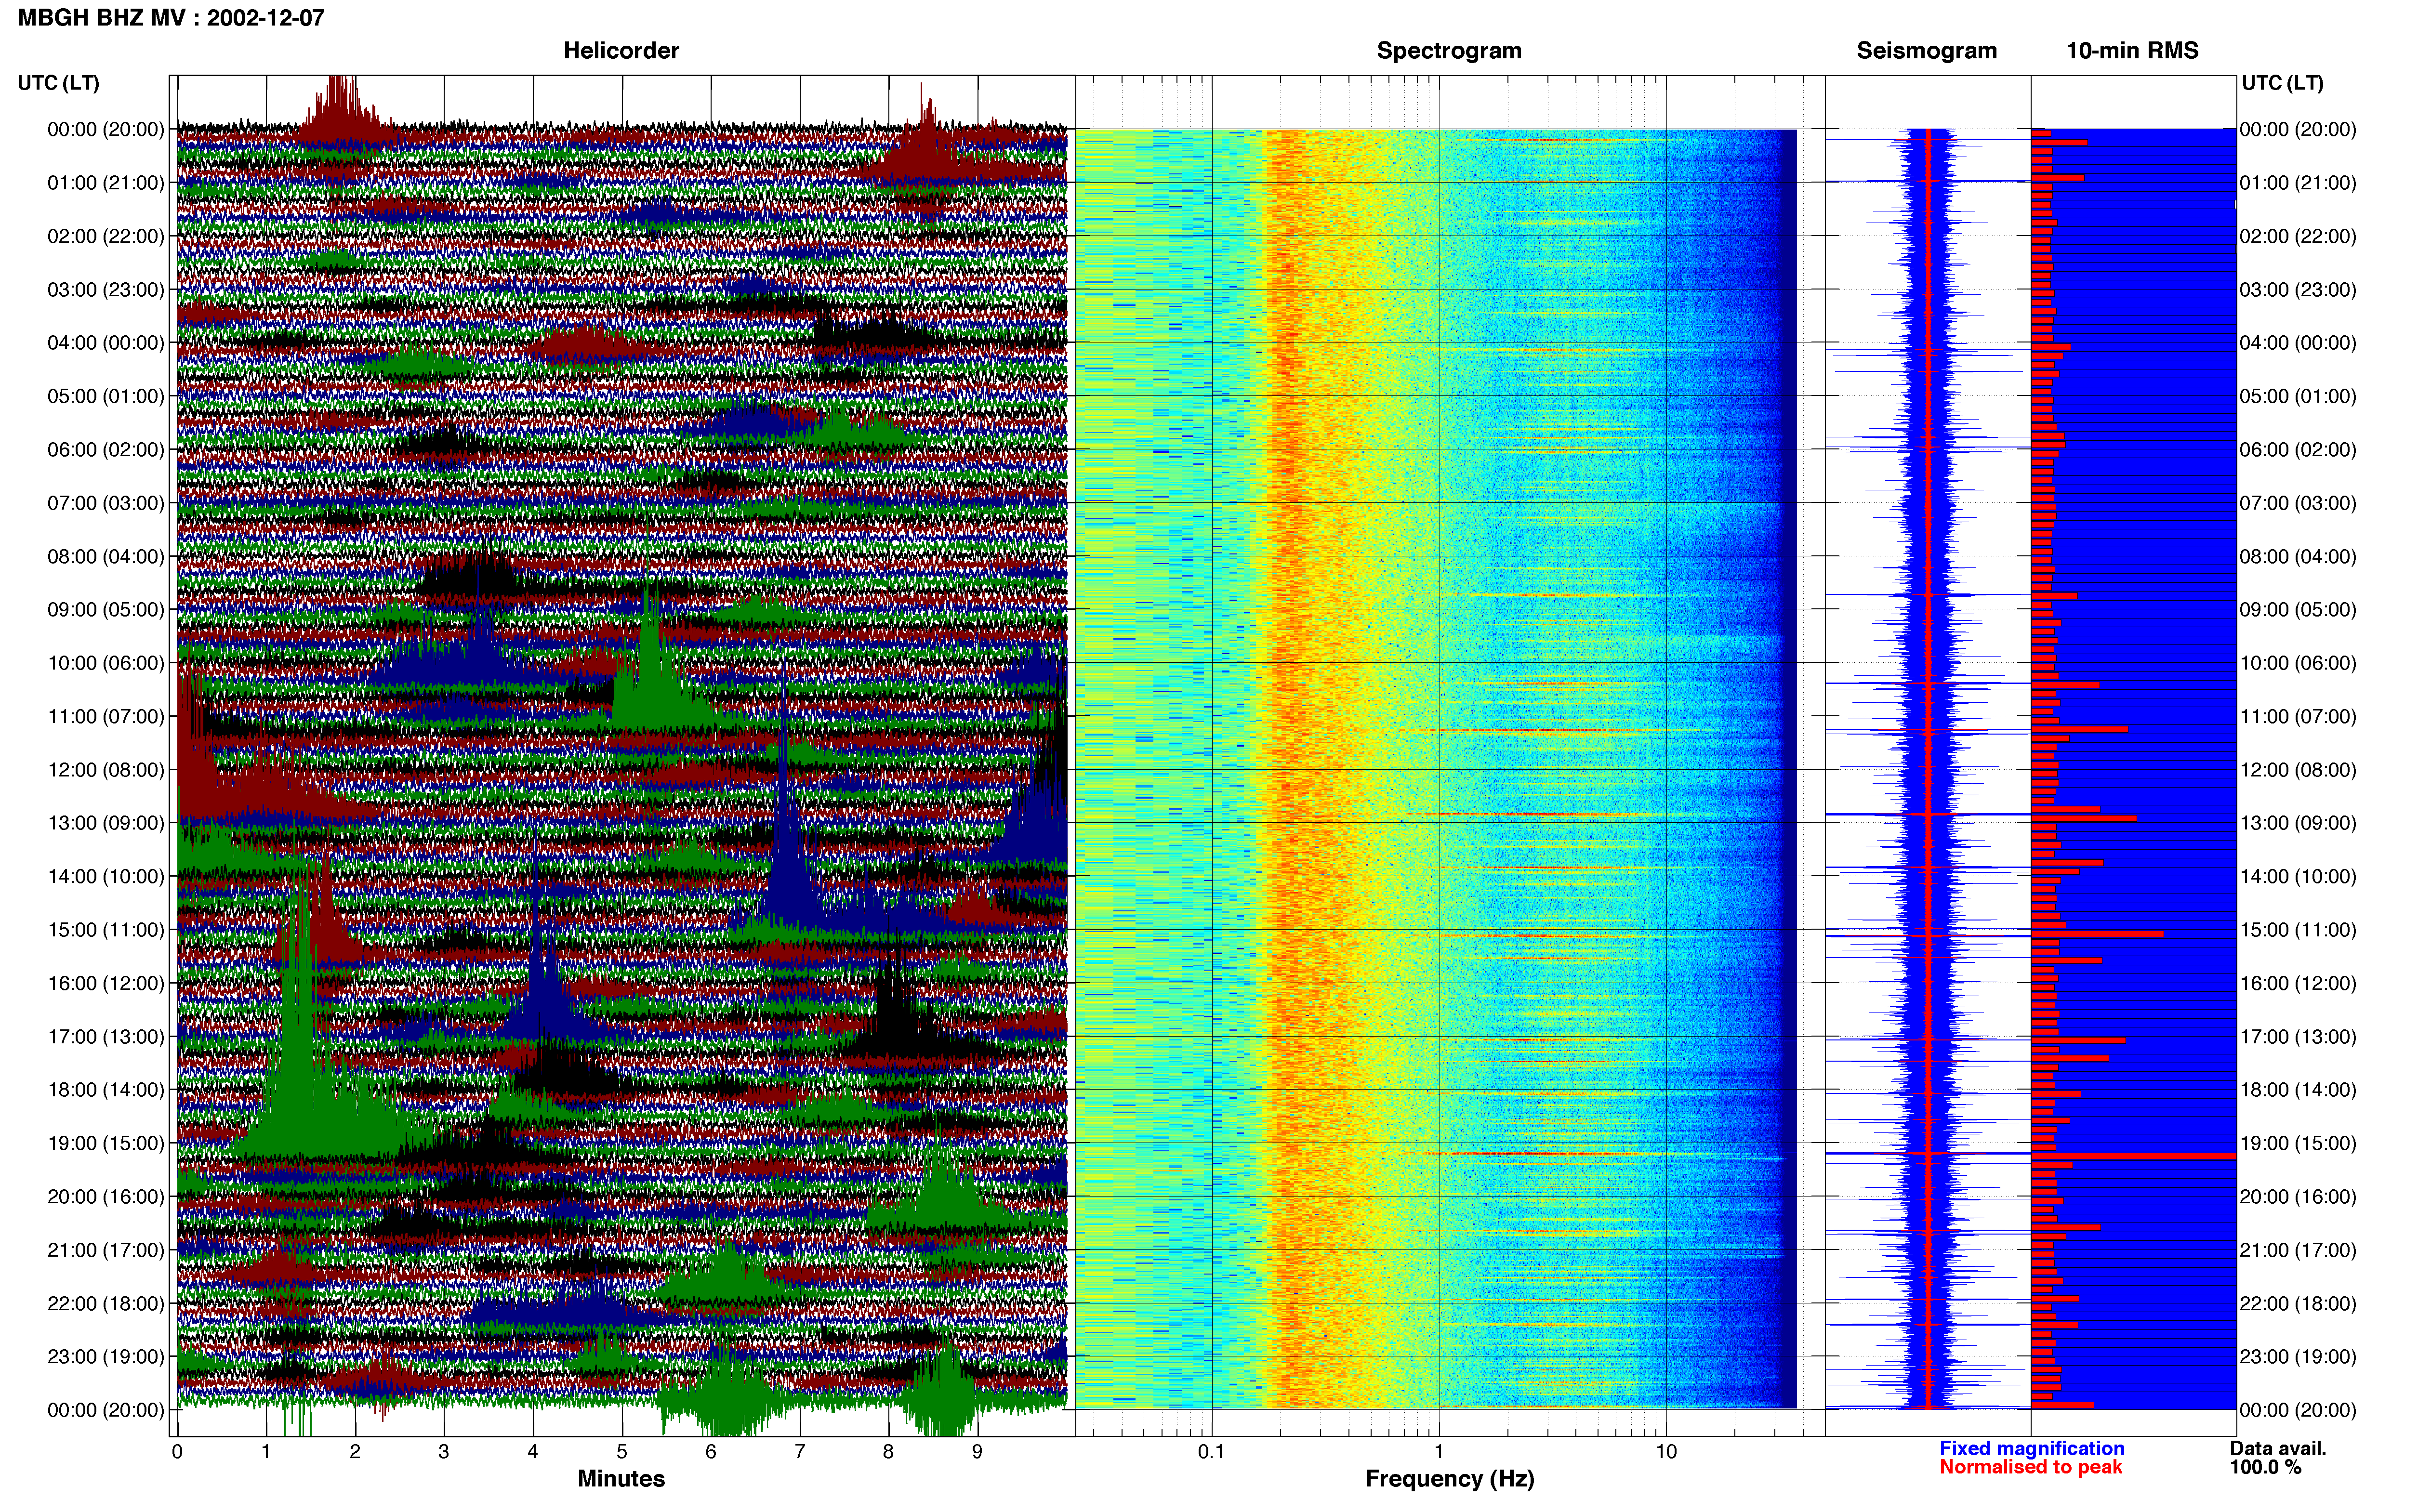Click the right 13:00 (09:00) time label
The image size is (2418, 1512).
pyautogui.click(x=2298, y=823)
